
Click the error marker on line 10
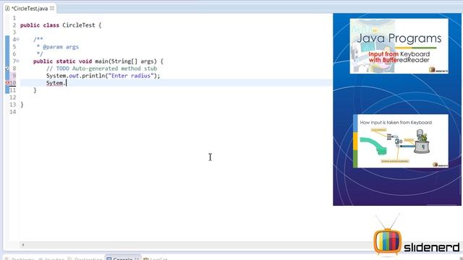(7, 83)
